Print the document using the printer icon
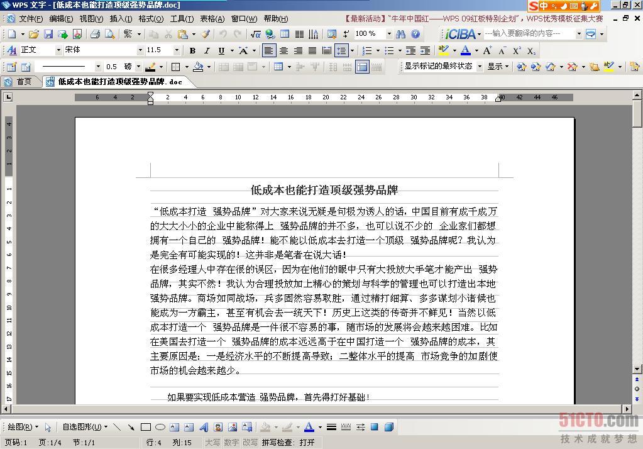This screenshot has height=449, width=643. click(x=95, y=34)
